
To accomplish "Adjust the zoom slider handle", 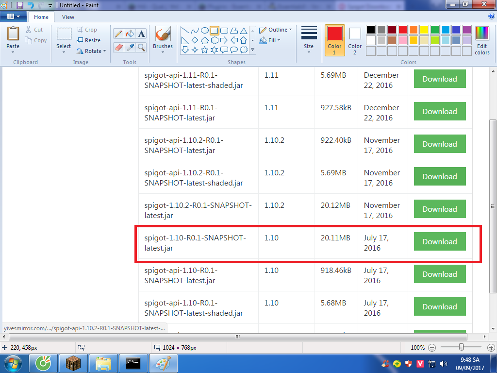I will [462, 347].
